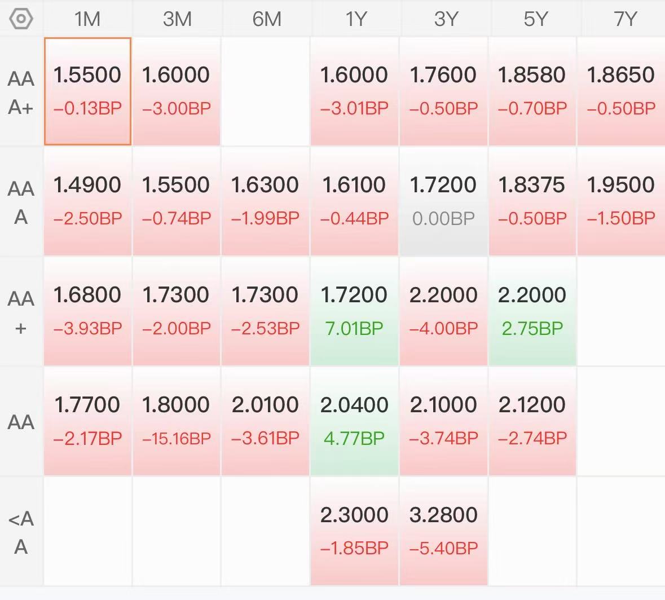Open the AA 3M cell with -15.16BP
The width and height of the screenshot is (665, 600).
[x=177, y=421]
